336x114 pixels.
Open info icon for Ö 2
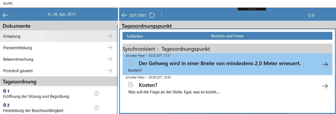pyautogui.click(x=97, y=108)
